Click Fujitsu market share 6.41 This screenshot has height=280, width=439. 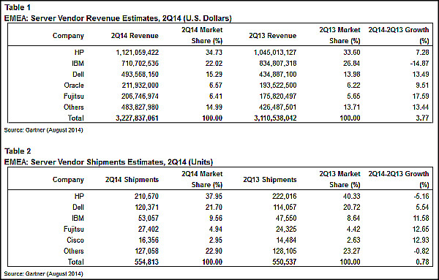pos(216,97)
